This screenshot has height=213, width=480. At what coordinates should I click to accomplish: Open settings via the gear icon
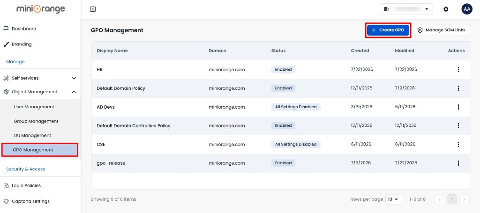[x=446, y=9]
